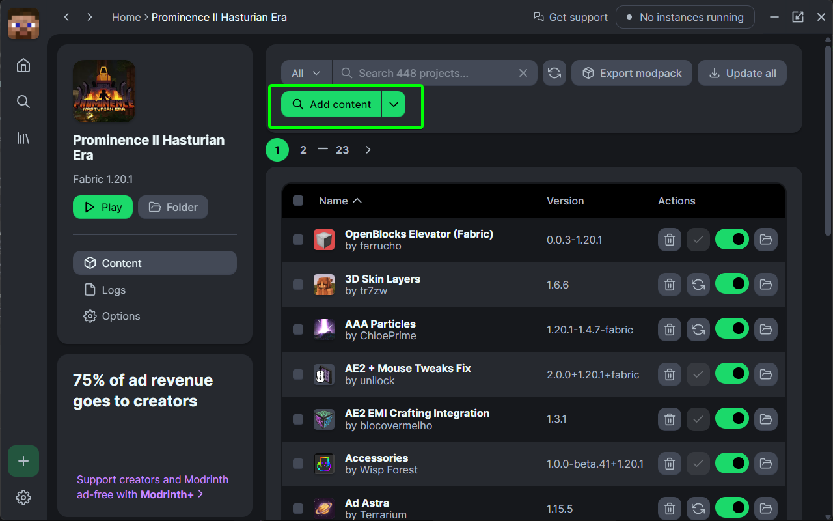This screenshot has width=833, height=521.
Task: Disable AE2 EMI Crafting Integration toggle
Action: click(732, 419)
